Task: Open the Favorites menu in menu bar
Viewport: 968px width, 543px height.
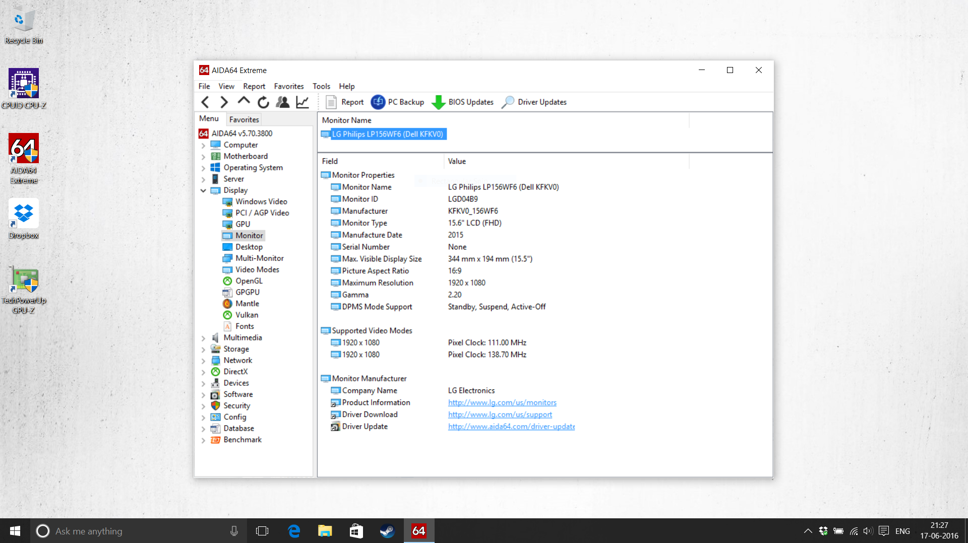Action: (289, 86)
